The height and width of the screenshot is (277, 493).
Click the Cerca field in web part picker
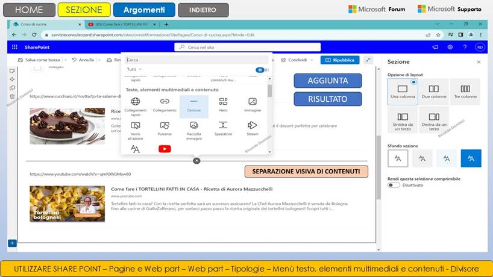pos(197,60)
